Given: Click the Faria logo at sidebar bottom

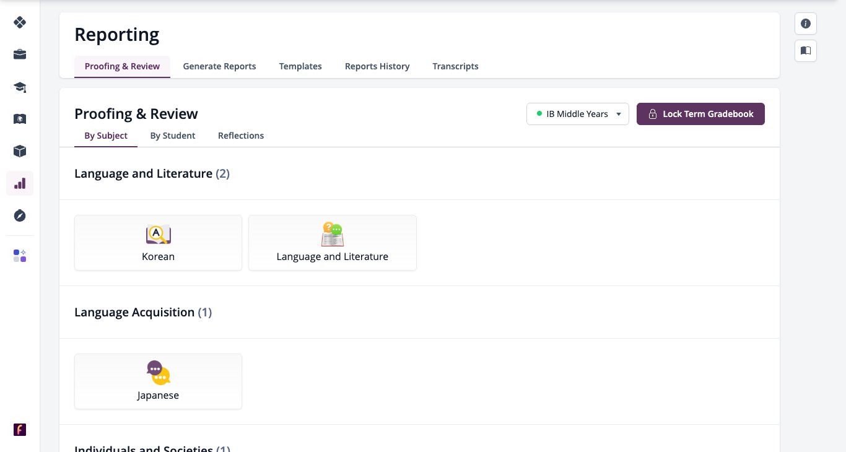Looking at the screenshot, I should coord(20,430).
